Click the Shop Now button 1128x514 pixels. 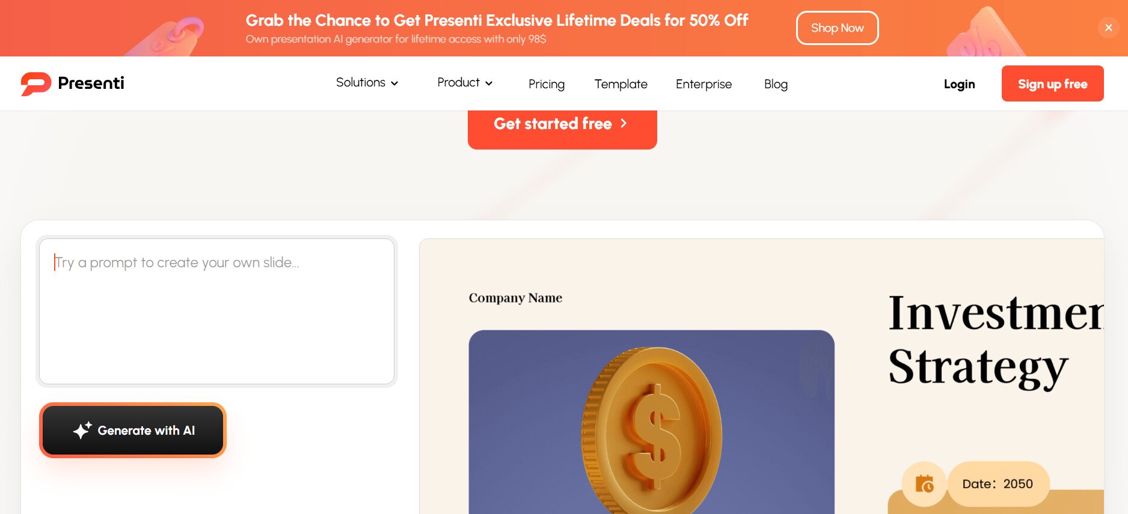[837, 28]
